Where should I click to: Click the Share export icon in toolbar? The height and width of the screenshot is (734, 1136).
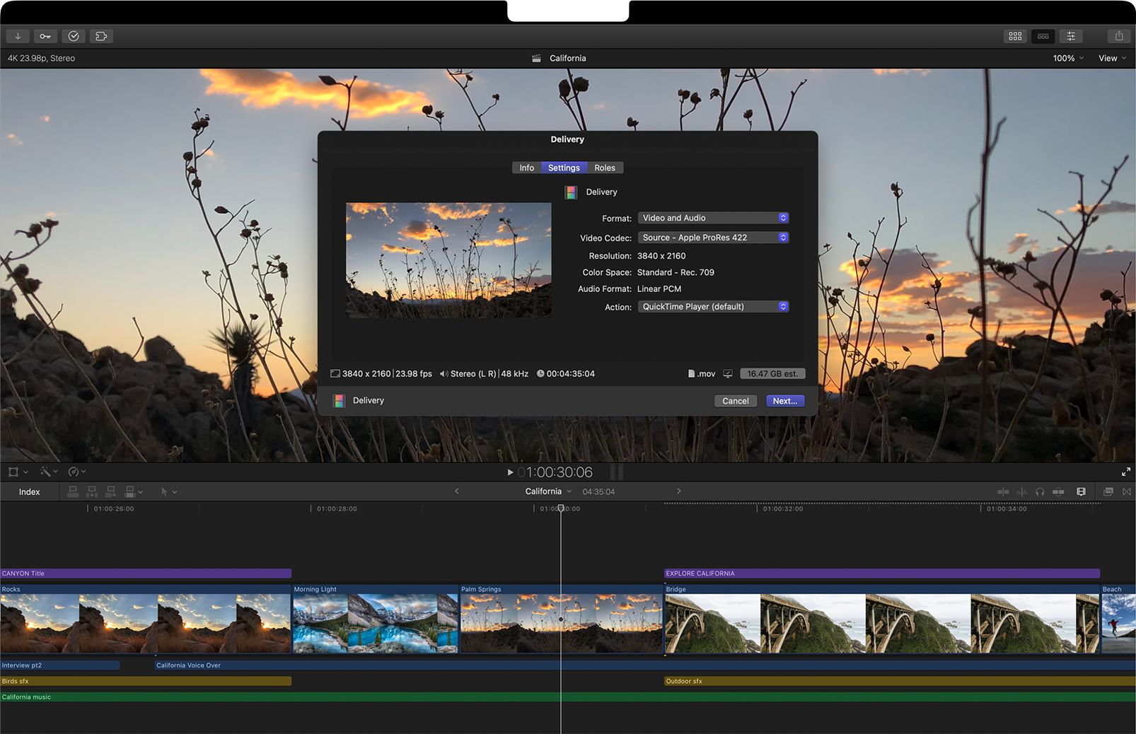tap(1118, 36)
